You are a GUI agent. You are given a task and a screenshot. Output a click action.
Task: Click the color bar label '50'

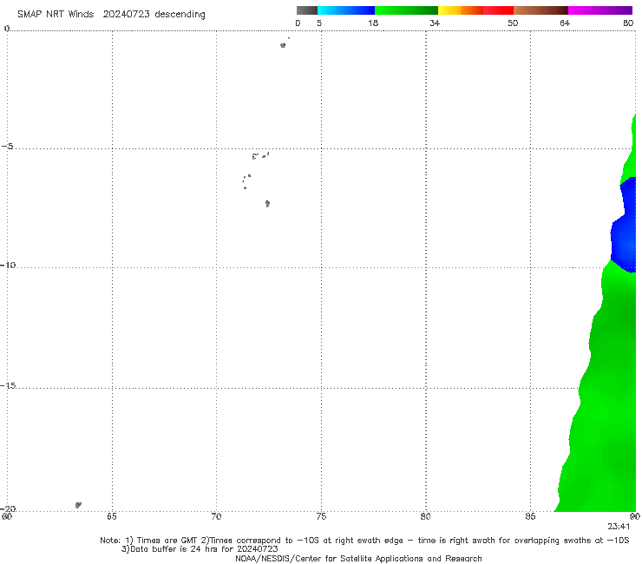[x=513, y=23]
